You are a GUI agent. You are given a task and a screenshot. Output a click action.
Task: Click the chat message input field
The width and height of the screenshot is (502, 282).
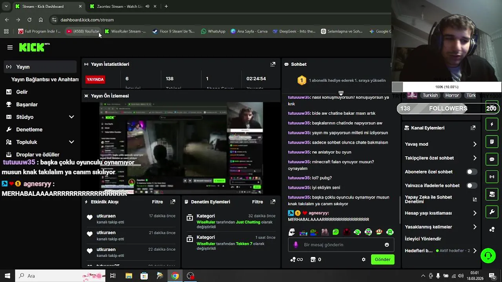tap(340, 245)
